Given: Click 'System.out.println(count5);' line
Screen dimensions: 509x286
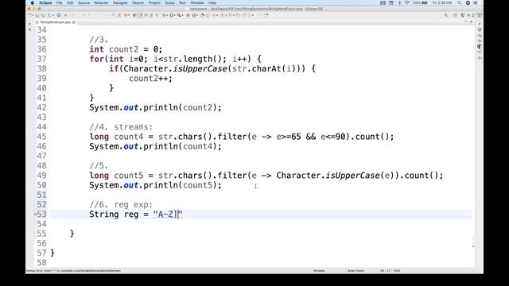Looking at the screenshot, I should [x=156, y=185].
